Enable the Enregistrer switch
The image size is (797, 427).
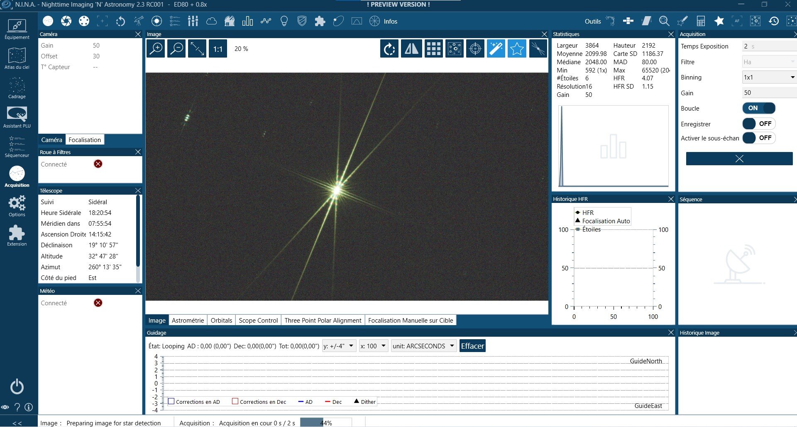759,124
